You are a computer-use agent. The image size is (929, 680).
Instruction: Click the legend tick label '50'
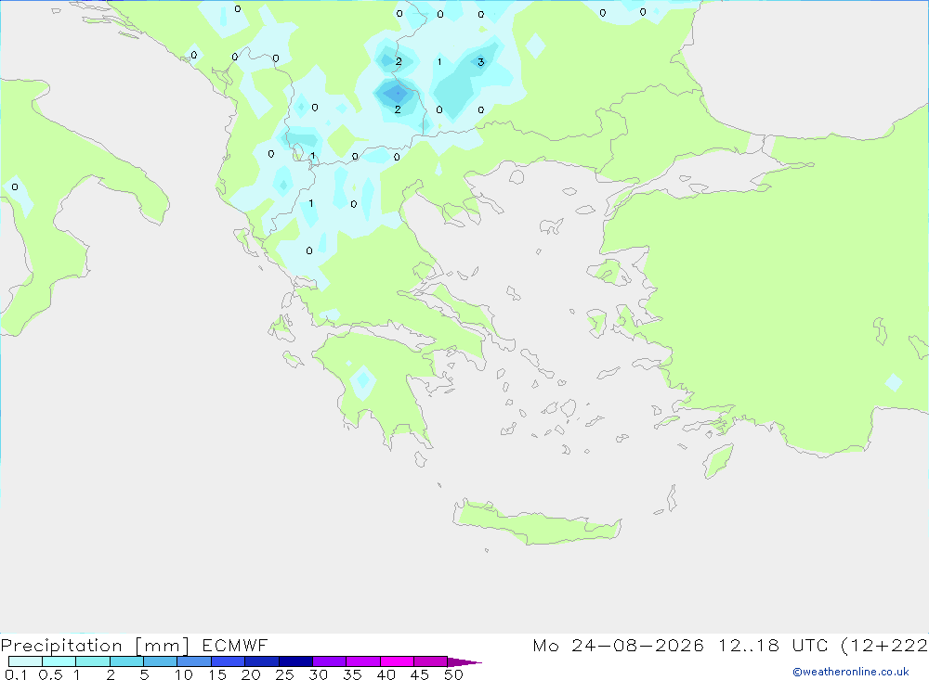click(453, 674)
